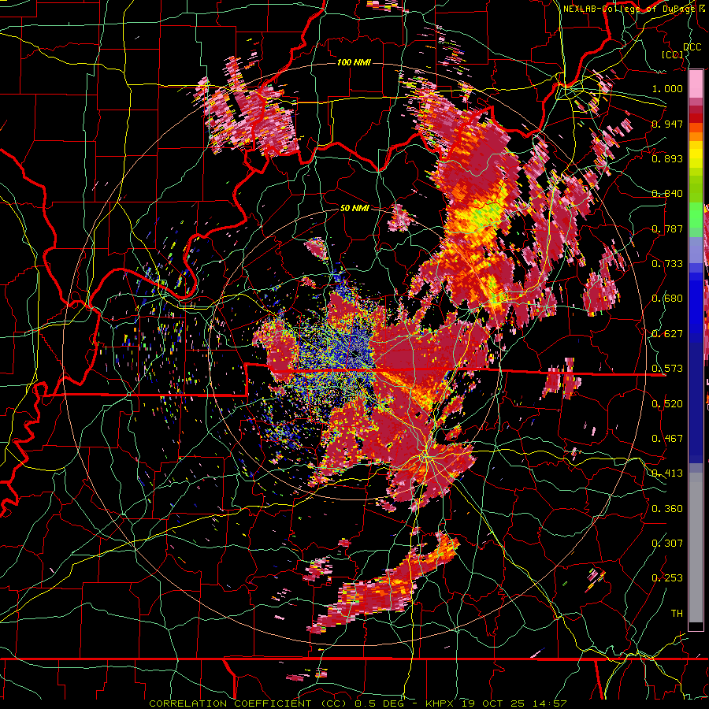The height and width of the screenshot is (709, 709).
Task: Select the 0.520 legend value
Action: 667,404
